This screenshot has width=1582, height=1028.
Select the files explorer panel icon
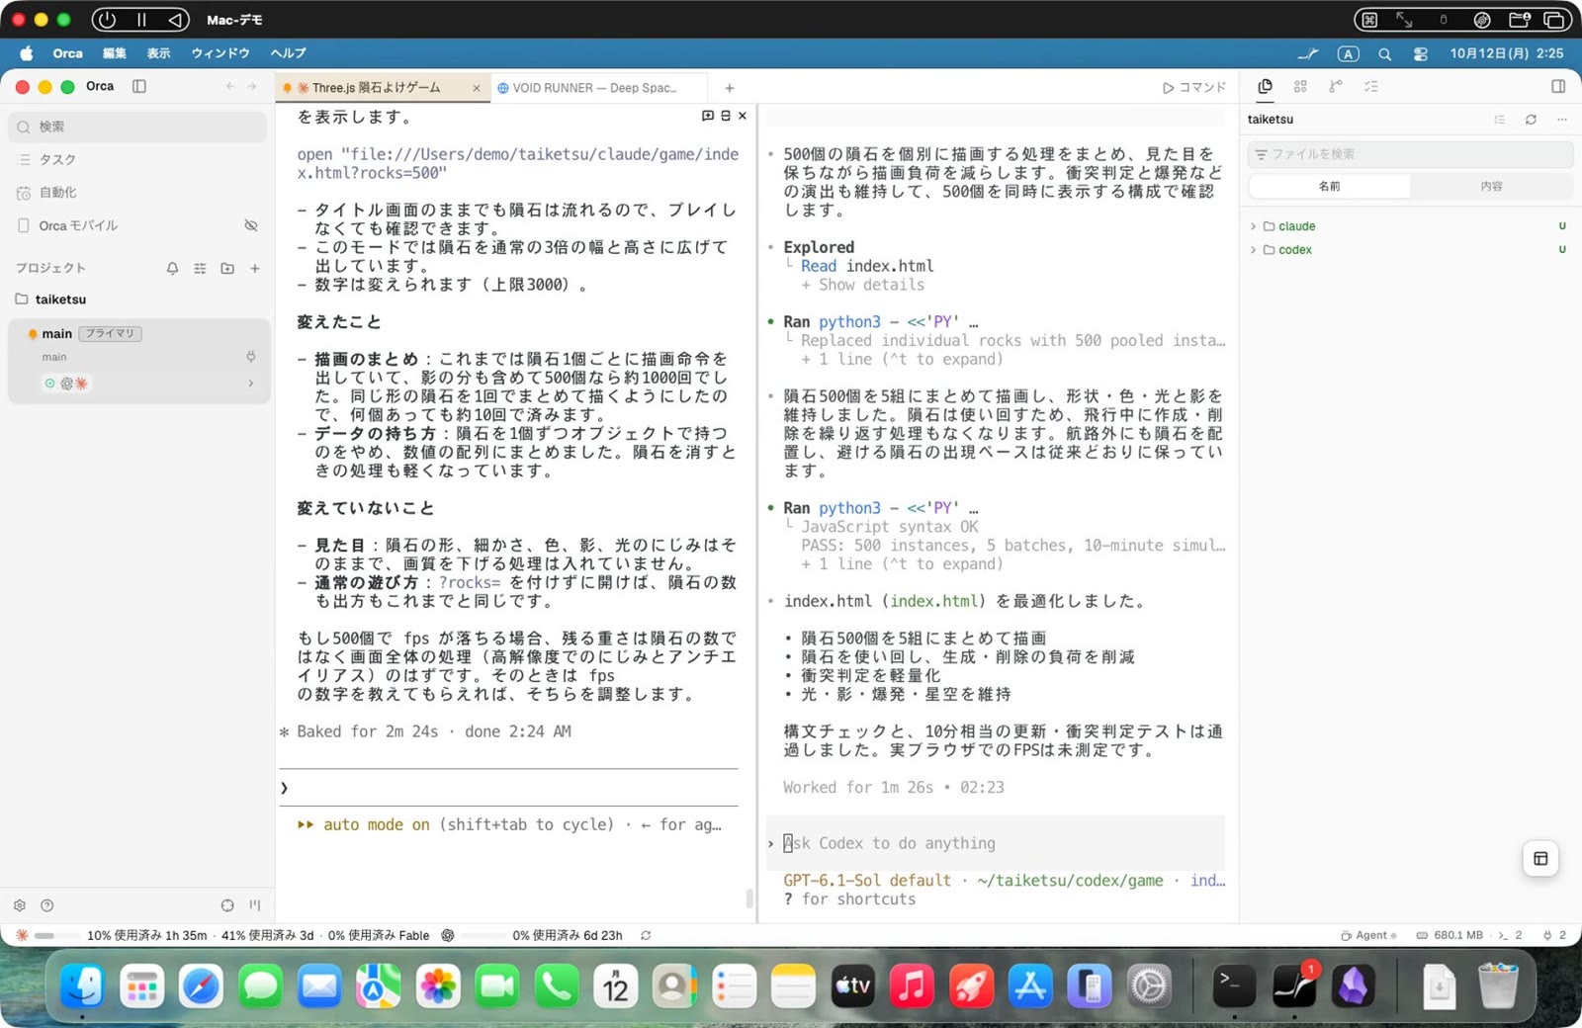tap(1265, 87)
